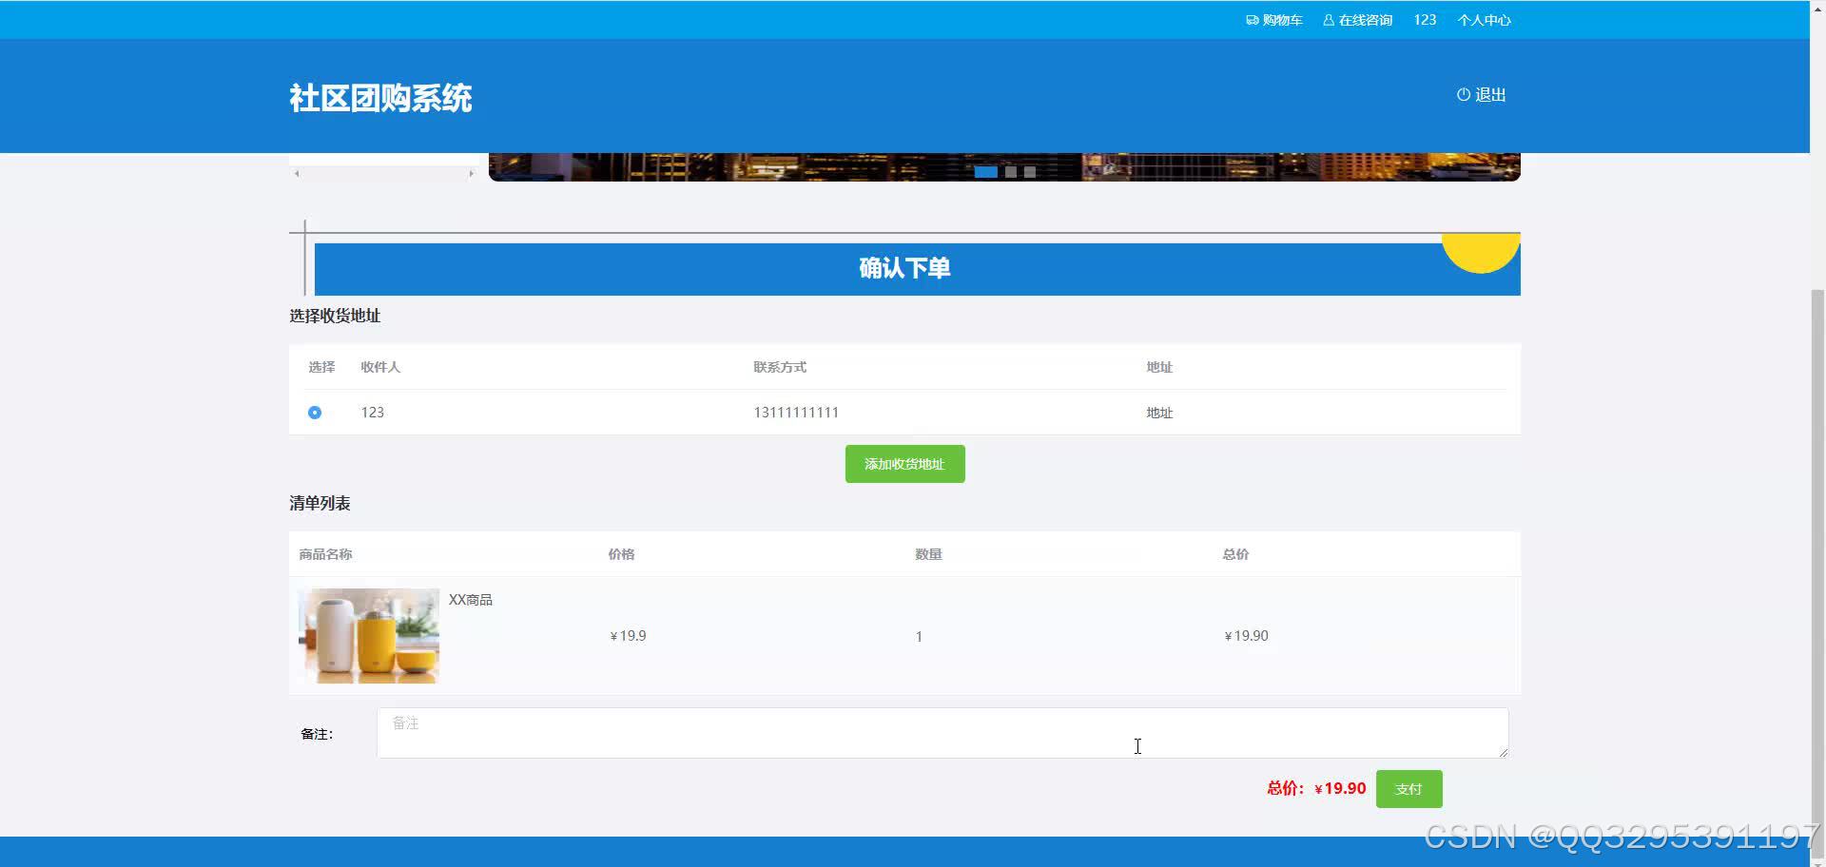Click the 确认下单 banner heading
The height and width of the screenshot is (867, 1826).
904,268
